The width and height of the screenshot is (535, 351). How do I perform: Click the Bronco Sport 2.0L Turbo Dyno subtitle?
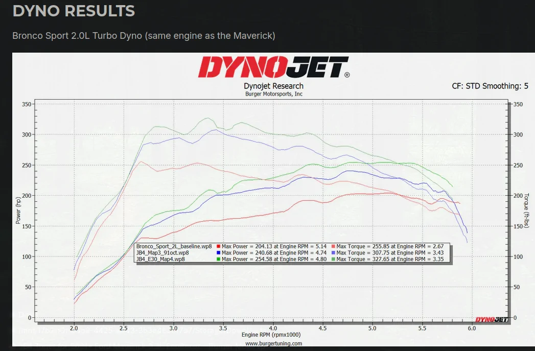144,35
